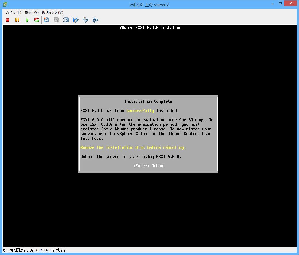
Task: Click the CTRL+ALT status bar message
Action: pos(34,250)
